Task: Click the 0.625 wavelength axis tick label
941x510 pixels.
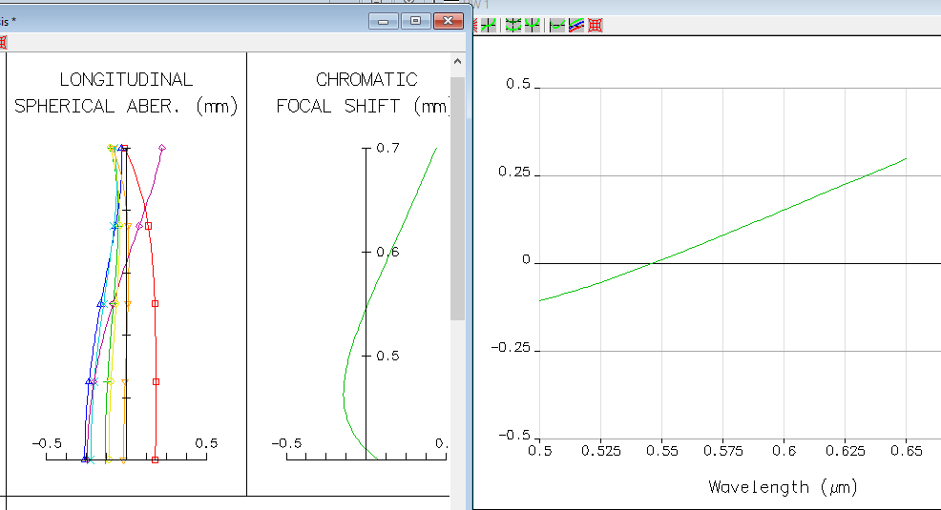Action: tap(845, 451)
